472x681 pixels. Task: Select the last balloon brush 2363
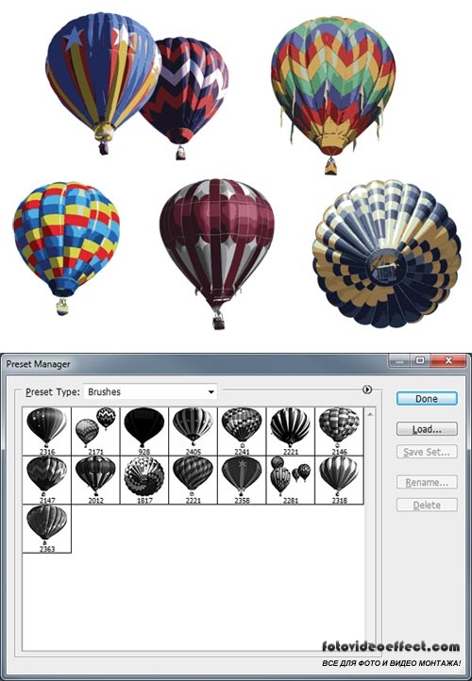click(x=47, y=528)
